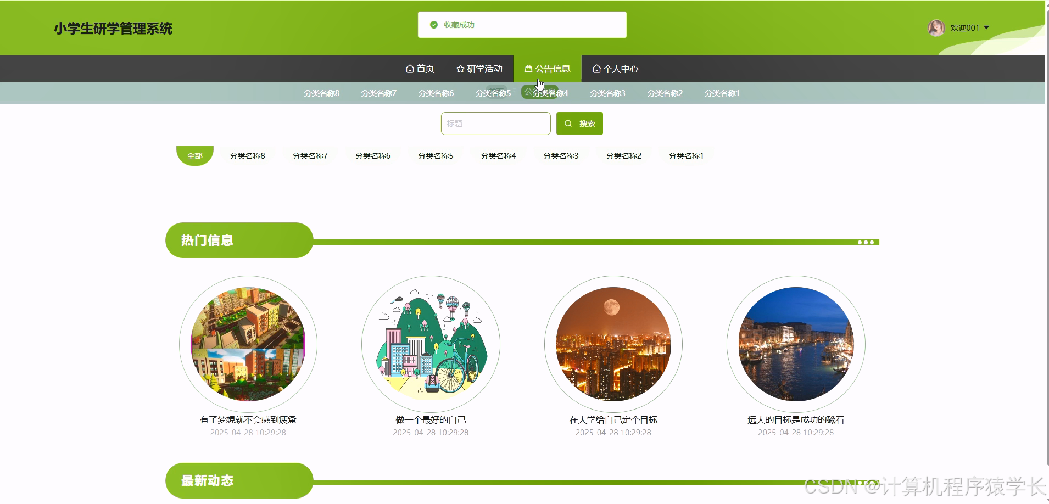Open article 远大的目标是成功的磁石

click(796, 419)
